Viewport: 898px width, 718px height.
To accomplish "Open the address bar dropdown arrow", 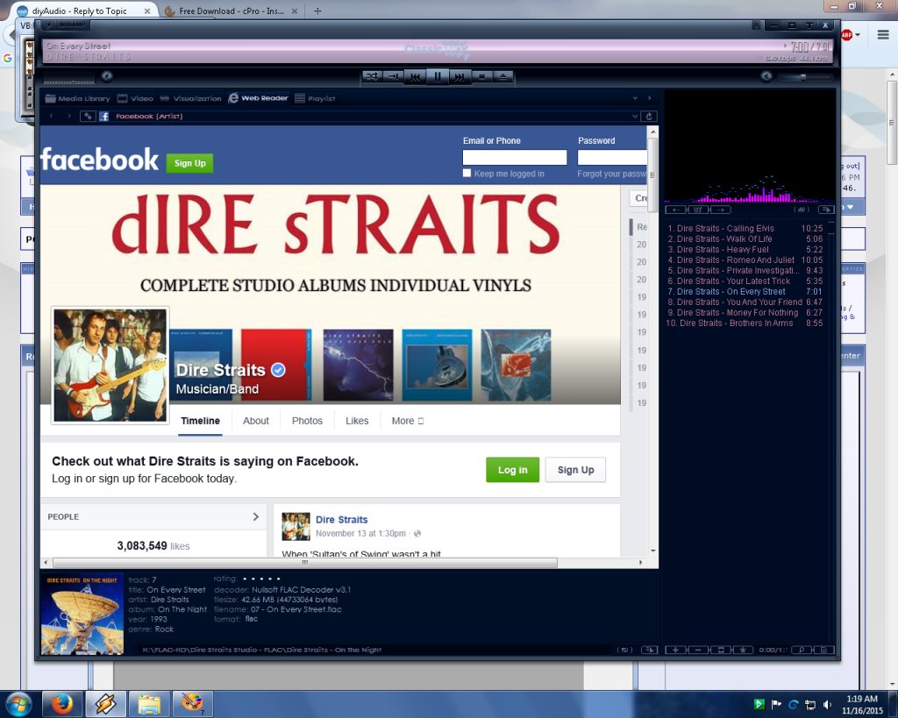I will click(x=635, y=117).
